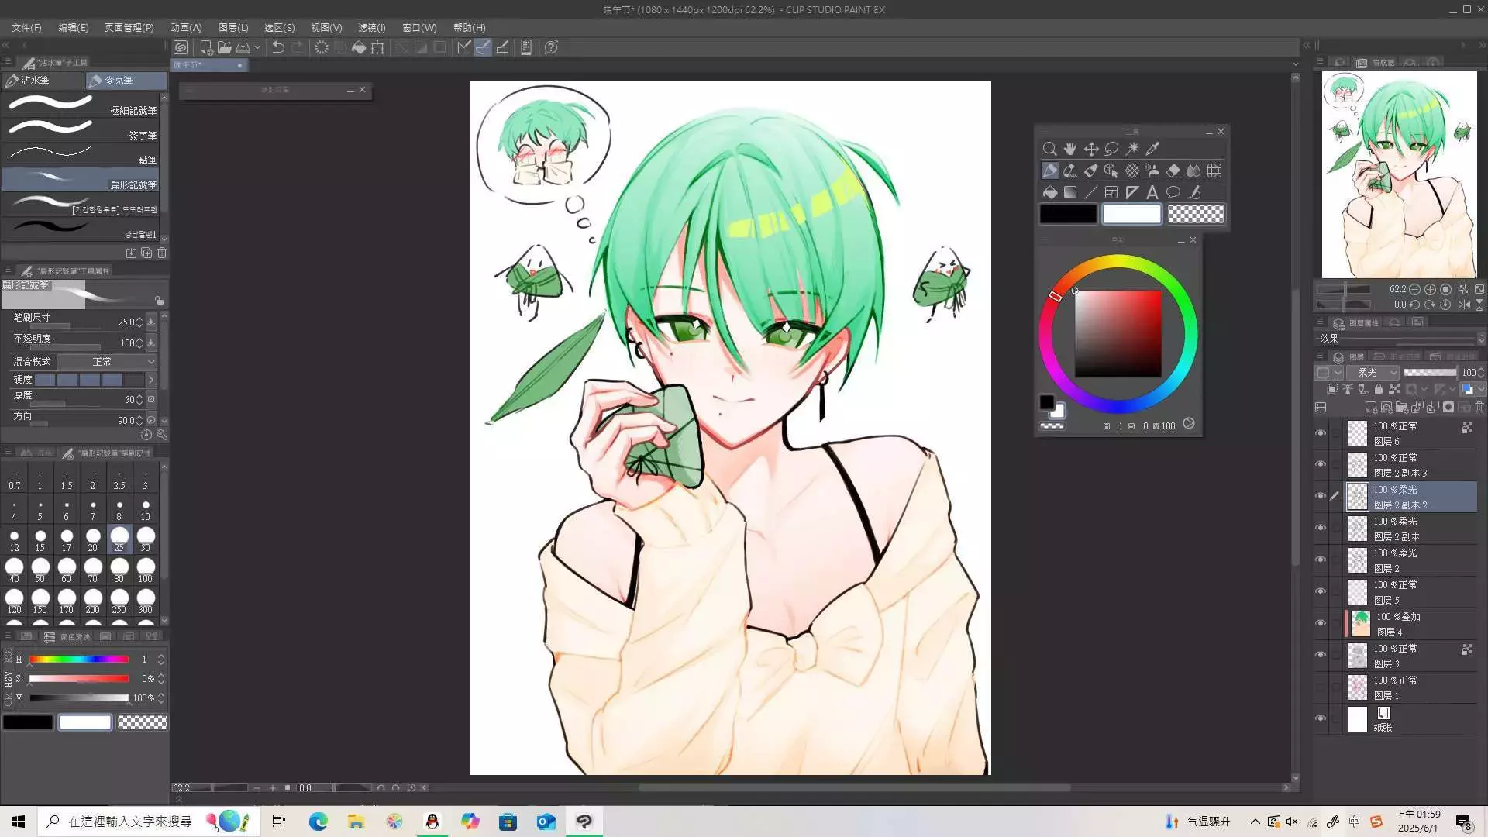1488x837 pixels.
Task: Select the Hand move-canvas tool
Action: click(1070, 149)
